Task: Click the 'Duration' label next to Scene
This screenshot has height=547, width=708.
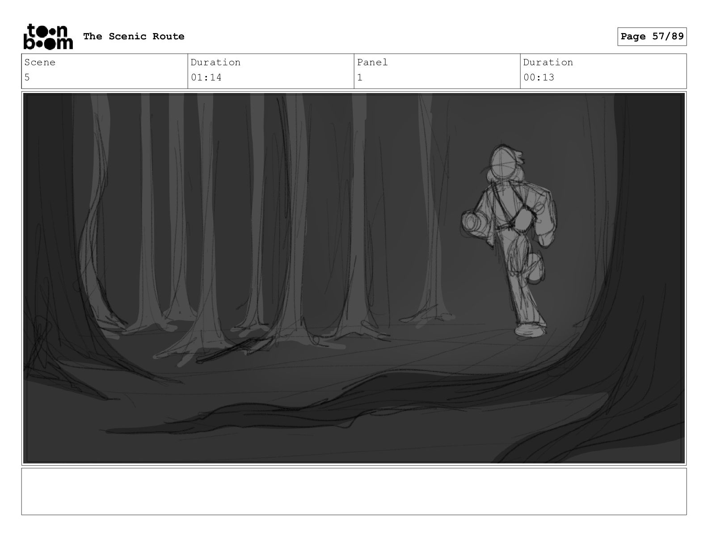Action: (x=215, y=63)
